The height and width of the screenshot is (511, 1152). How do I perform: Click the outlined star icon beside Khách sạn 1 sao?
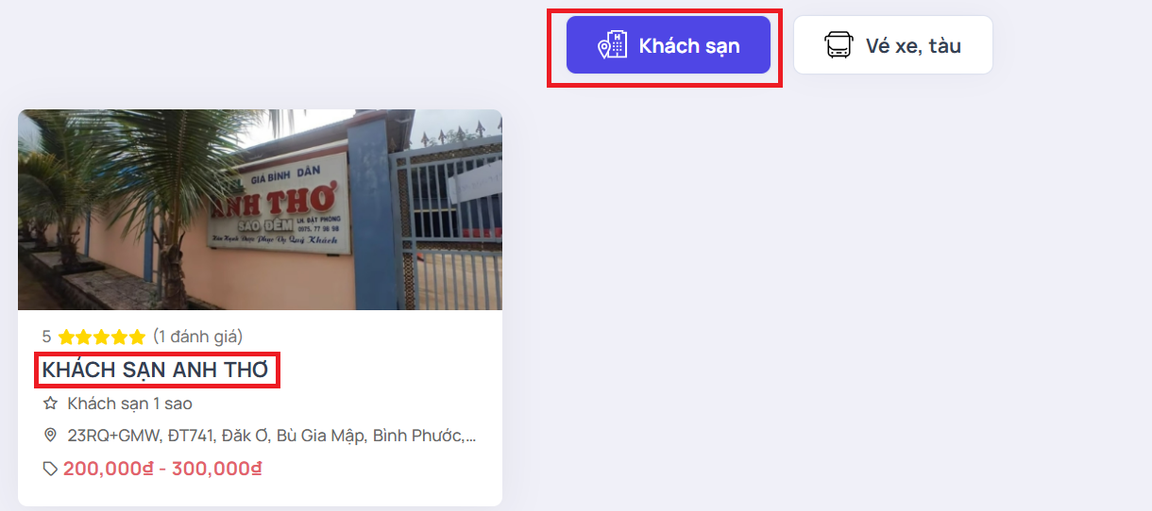[50, 404]
